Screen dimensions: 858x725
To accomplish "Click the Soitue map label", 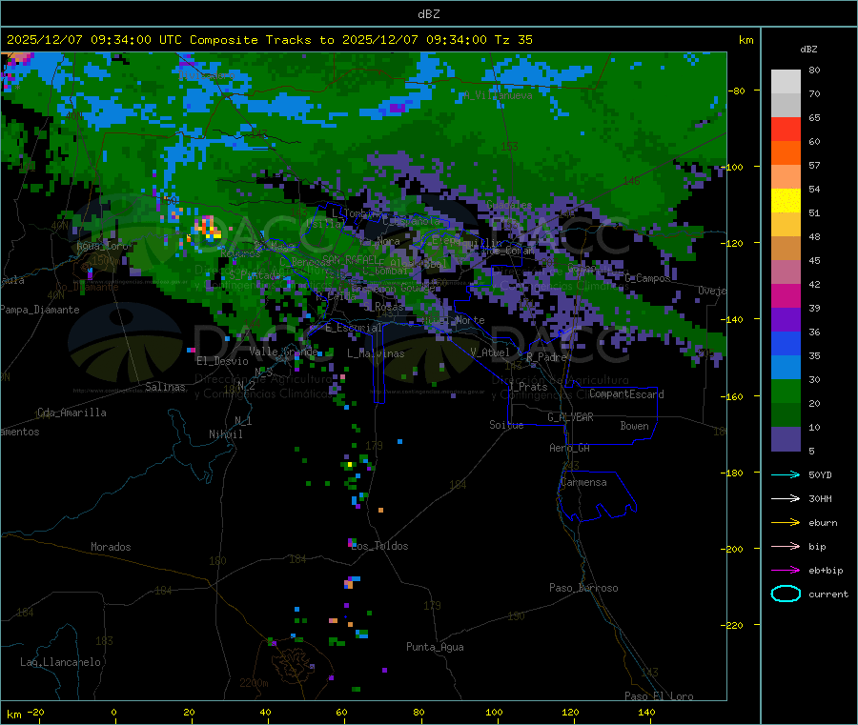I will pyautogui.click(x=506, y=425).
